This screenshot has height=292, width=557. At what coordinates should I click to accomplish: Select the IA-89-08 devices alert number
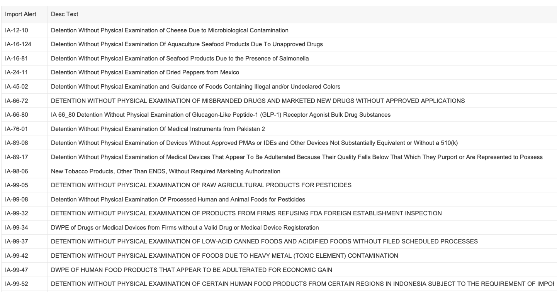point(16,143)
